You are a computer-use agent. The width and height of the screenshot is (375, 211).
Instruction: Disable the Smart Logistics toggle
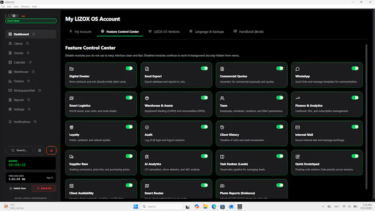coord(129,98)
